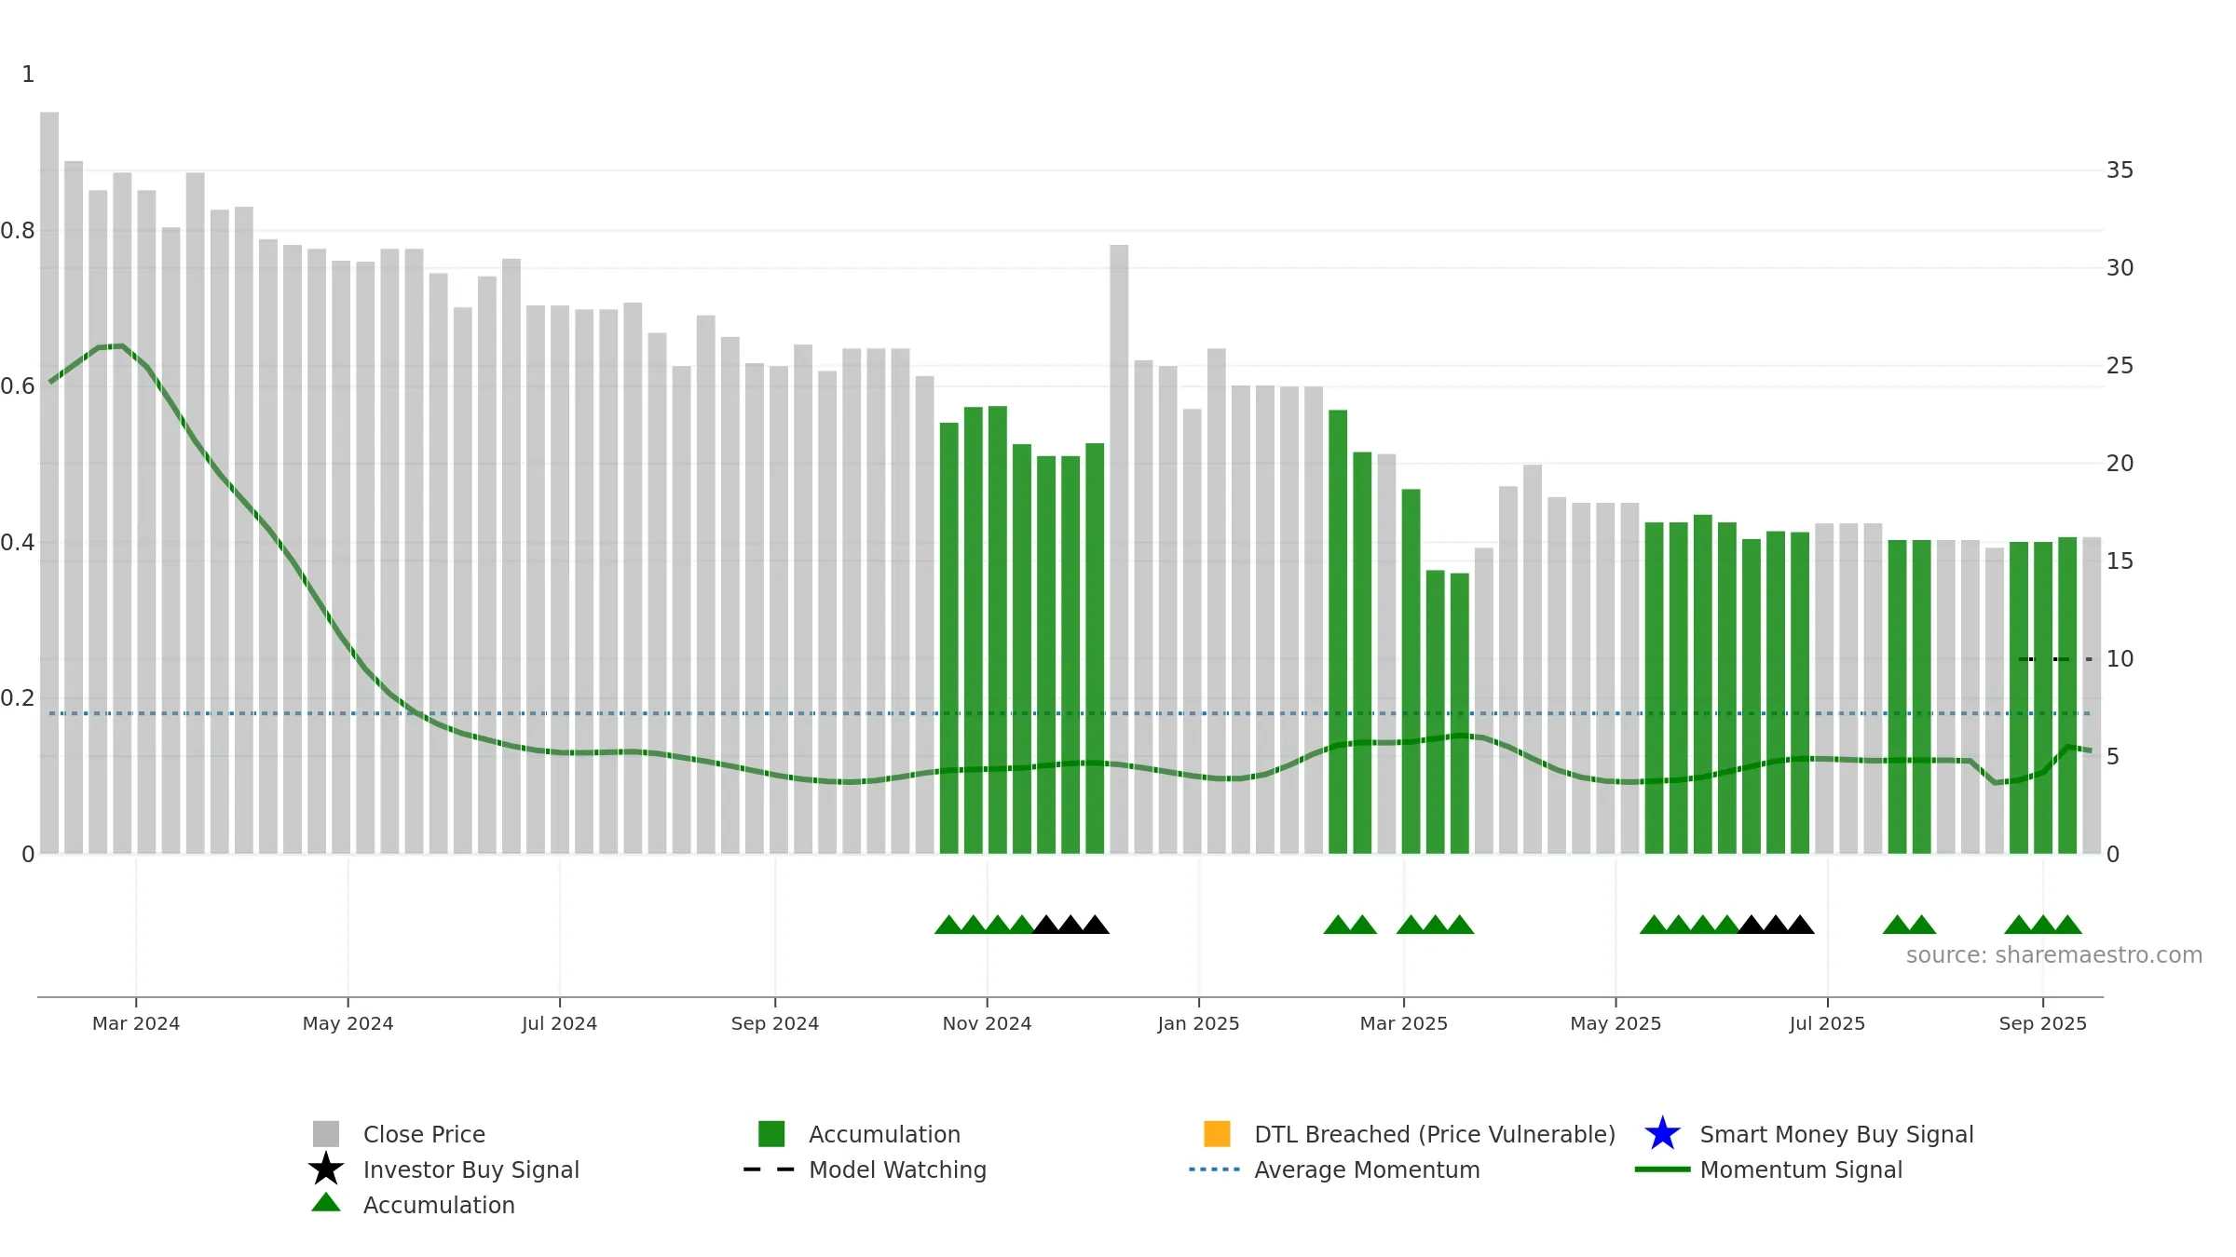The height and width of the screenshot is (1257, 2236).
Task: Toggle the green square Accumulation legend entry
Action: click(859, 1134)
